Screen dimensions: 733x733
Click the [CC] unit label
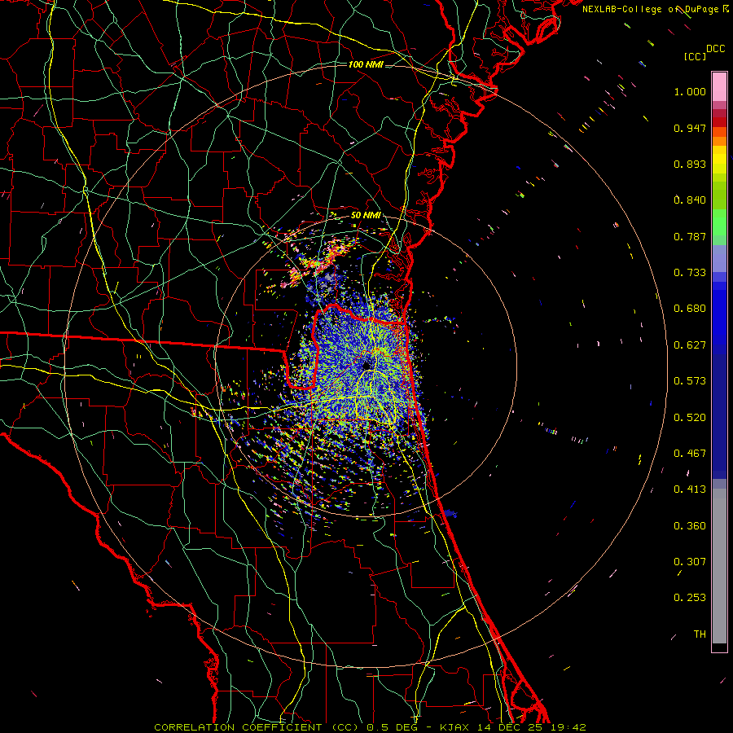click(696, 56)
